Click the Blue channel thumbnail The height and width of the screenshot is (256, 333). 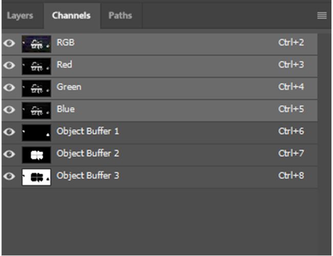[x=36, y=111]
